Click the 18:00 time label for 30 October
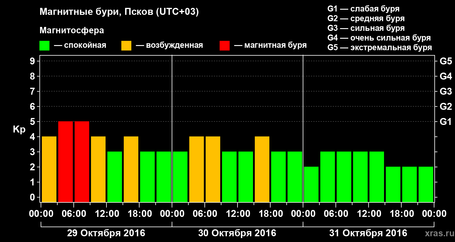 pos(270,214)
